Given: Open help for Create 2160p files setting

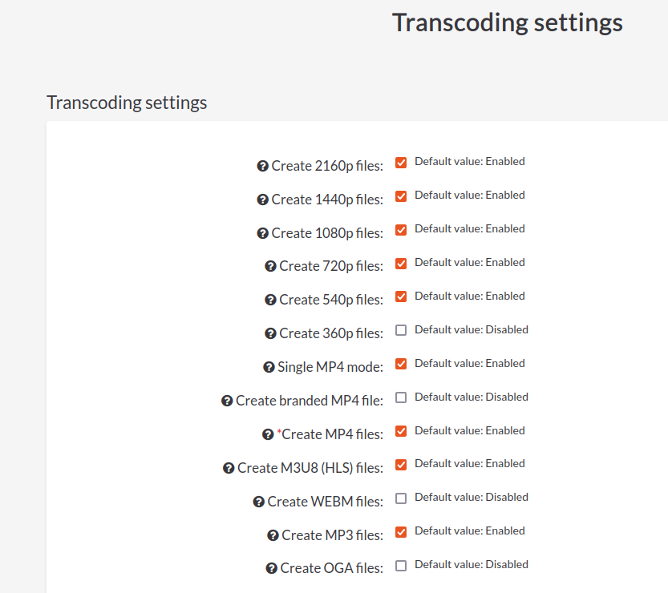Looking at the screenshot, I should (x=262, y=165).
